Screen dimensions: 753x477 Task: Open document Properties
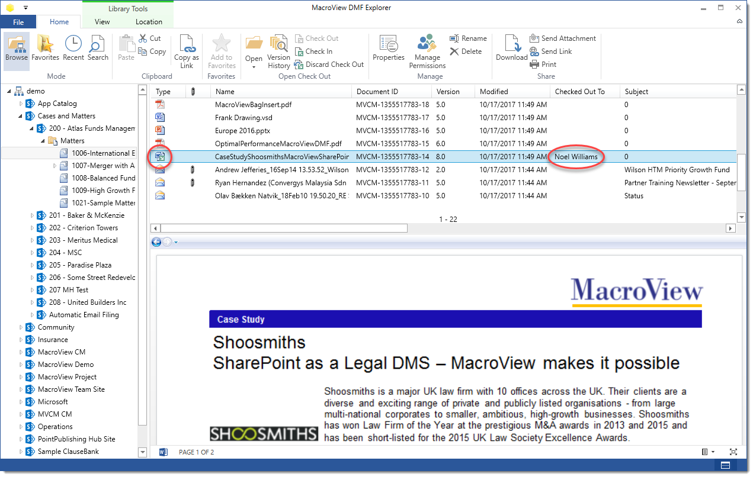tap(389, 48)
